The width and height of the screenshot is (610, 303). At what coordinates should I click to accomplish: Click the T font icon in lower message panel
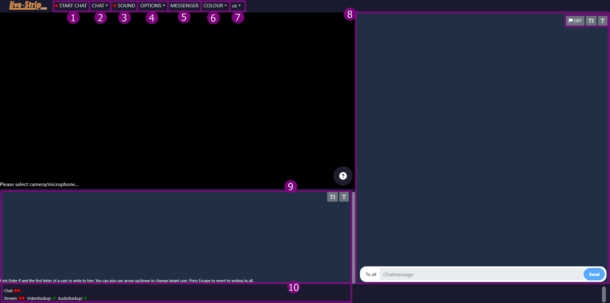[x=344, y=197]
